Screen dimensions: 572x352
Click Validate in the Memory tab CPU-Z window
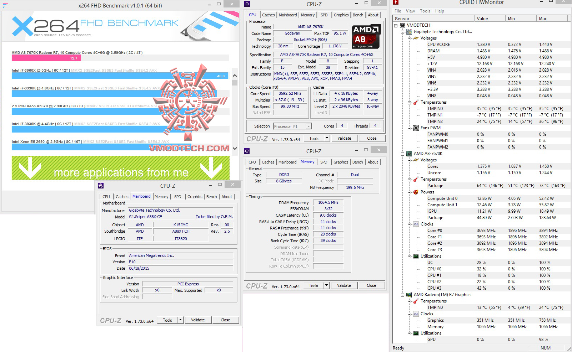tap(344, 285)
